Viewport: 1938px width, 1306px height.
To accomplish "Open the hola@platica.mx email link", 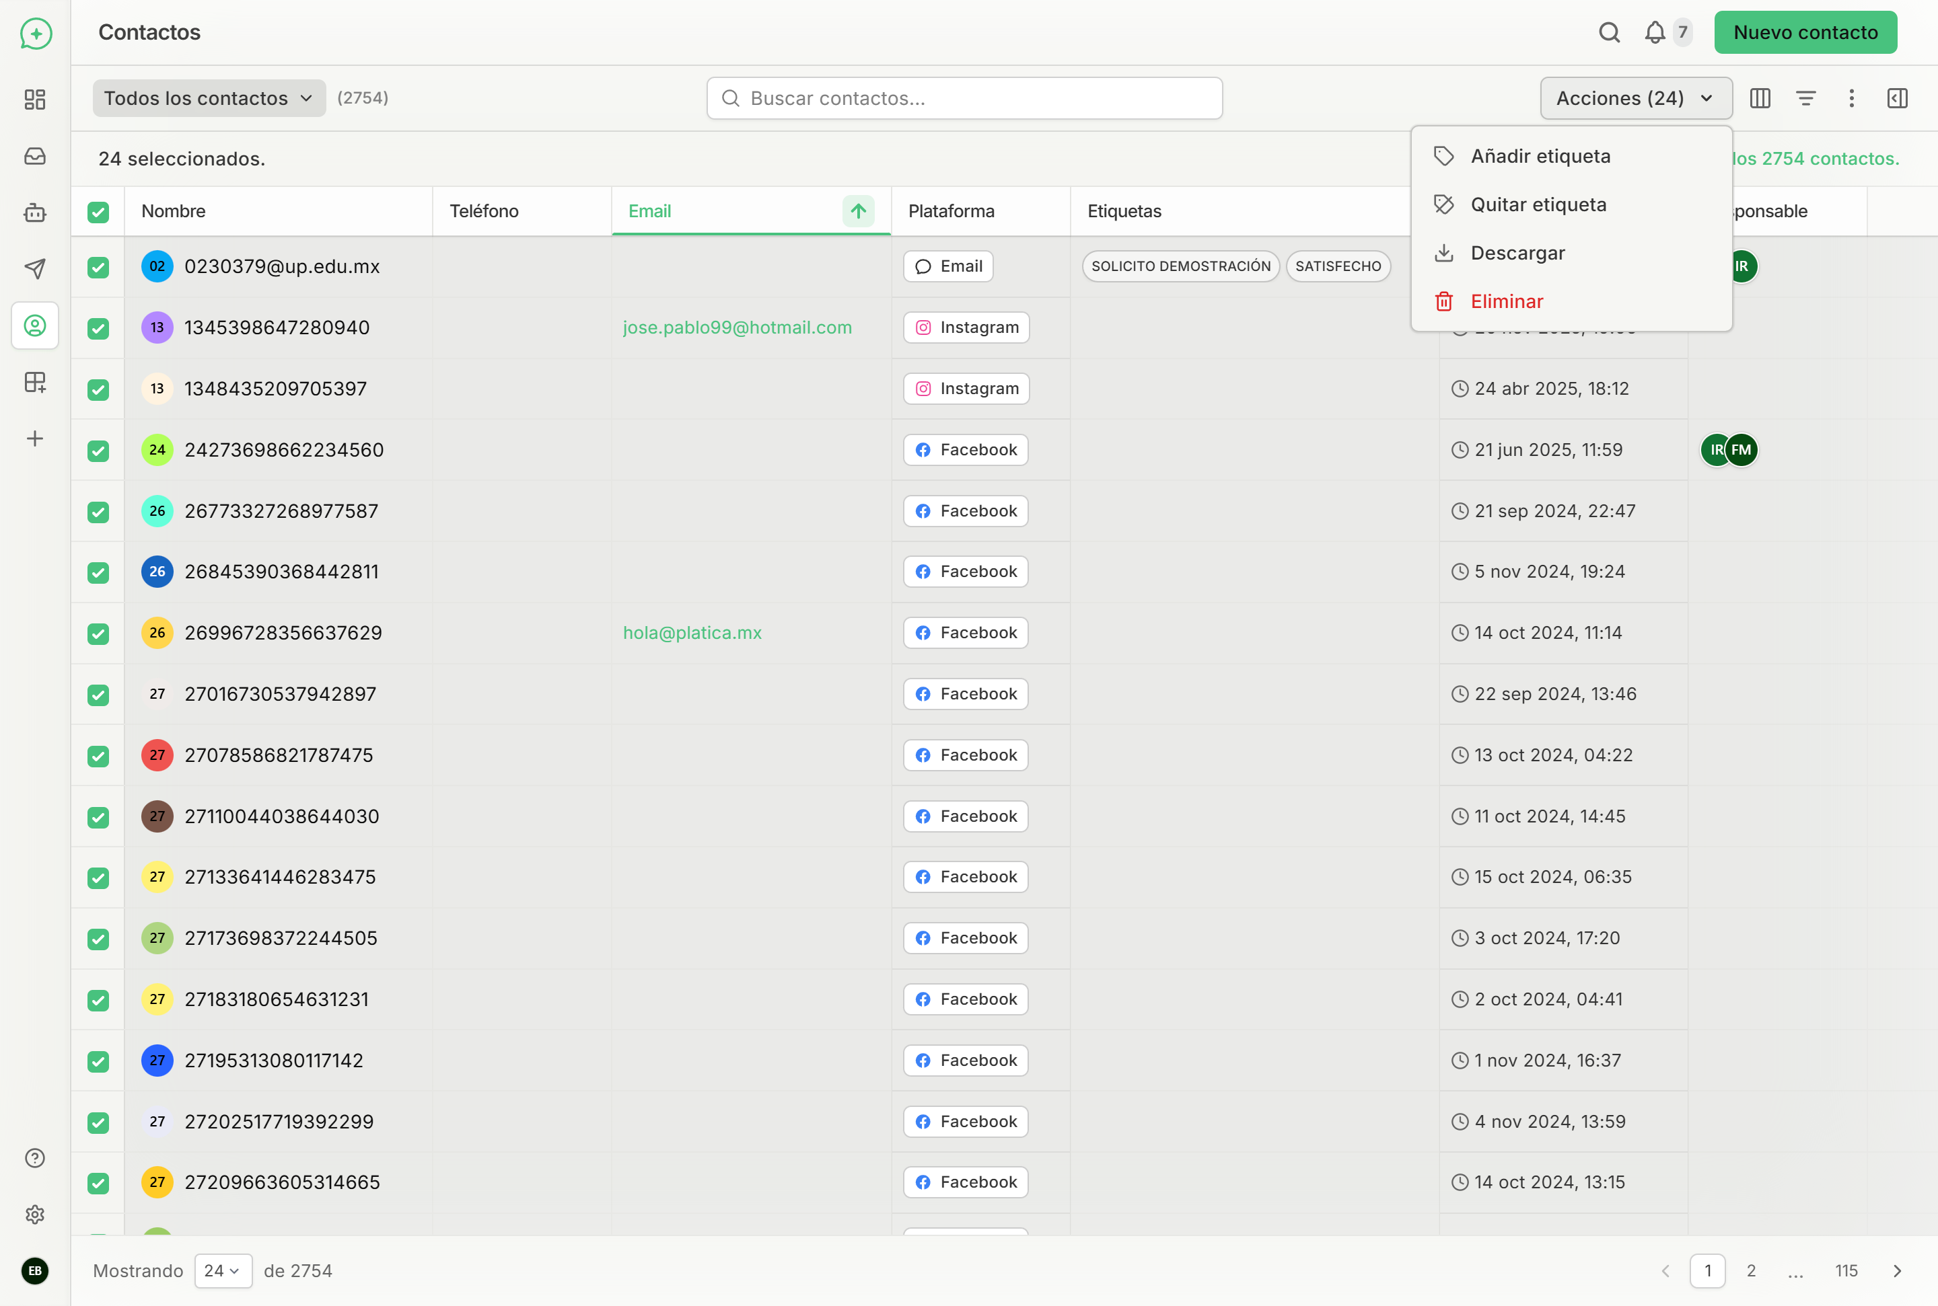I will (x=692, y=633).
